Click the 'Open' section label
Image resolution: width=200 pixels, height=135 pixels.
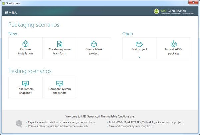[x=128, y=34]
